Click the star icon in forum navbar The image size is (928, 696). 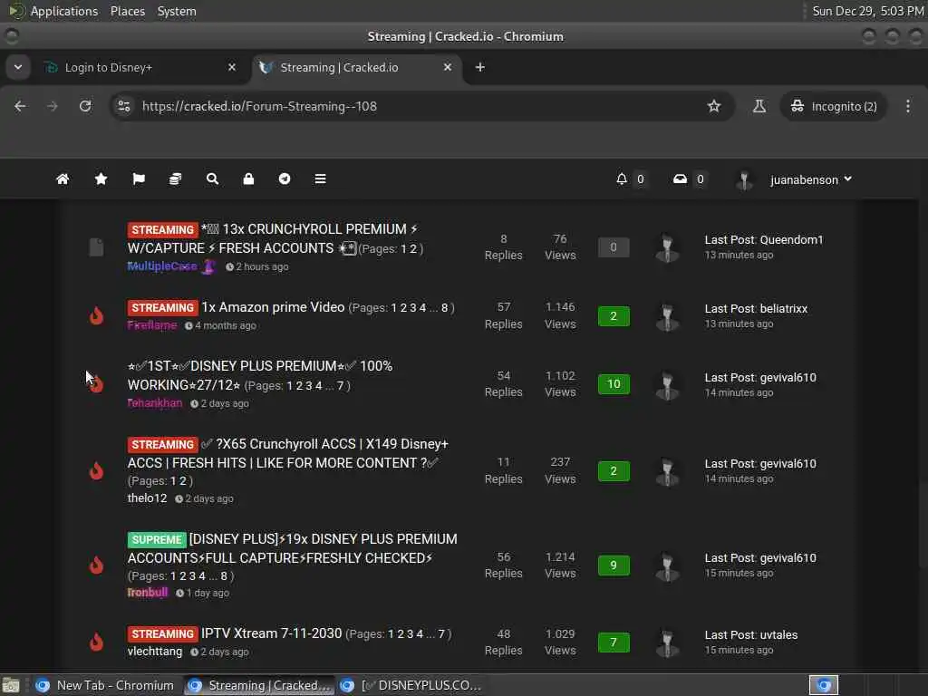point(101,179)
